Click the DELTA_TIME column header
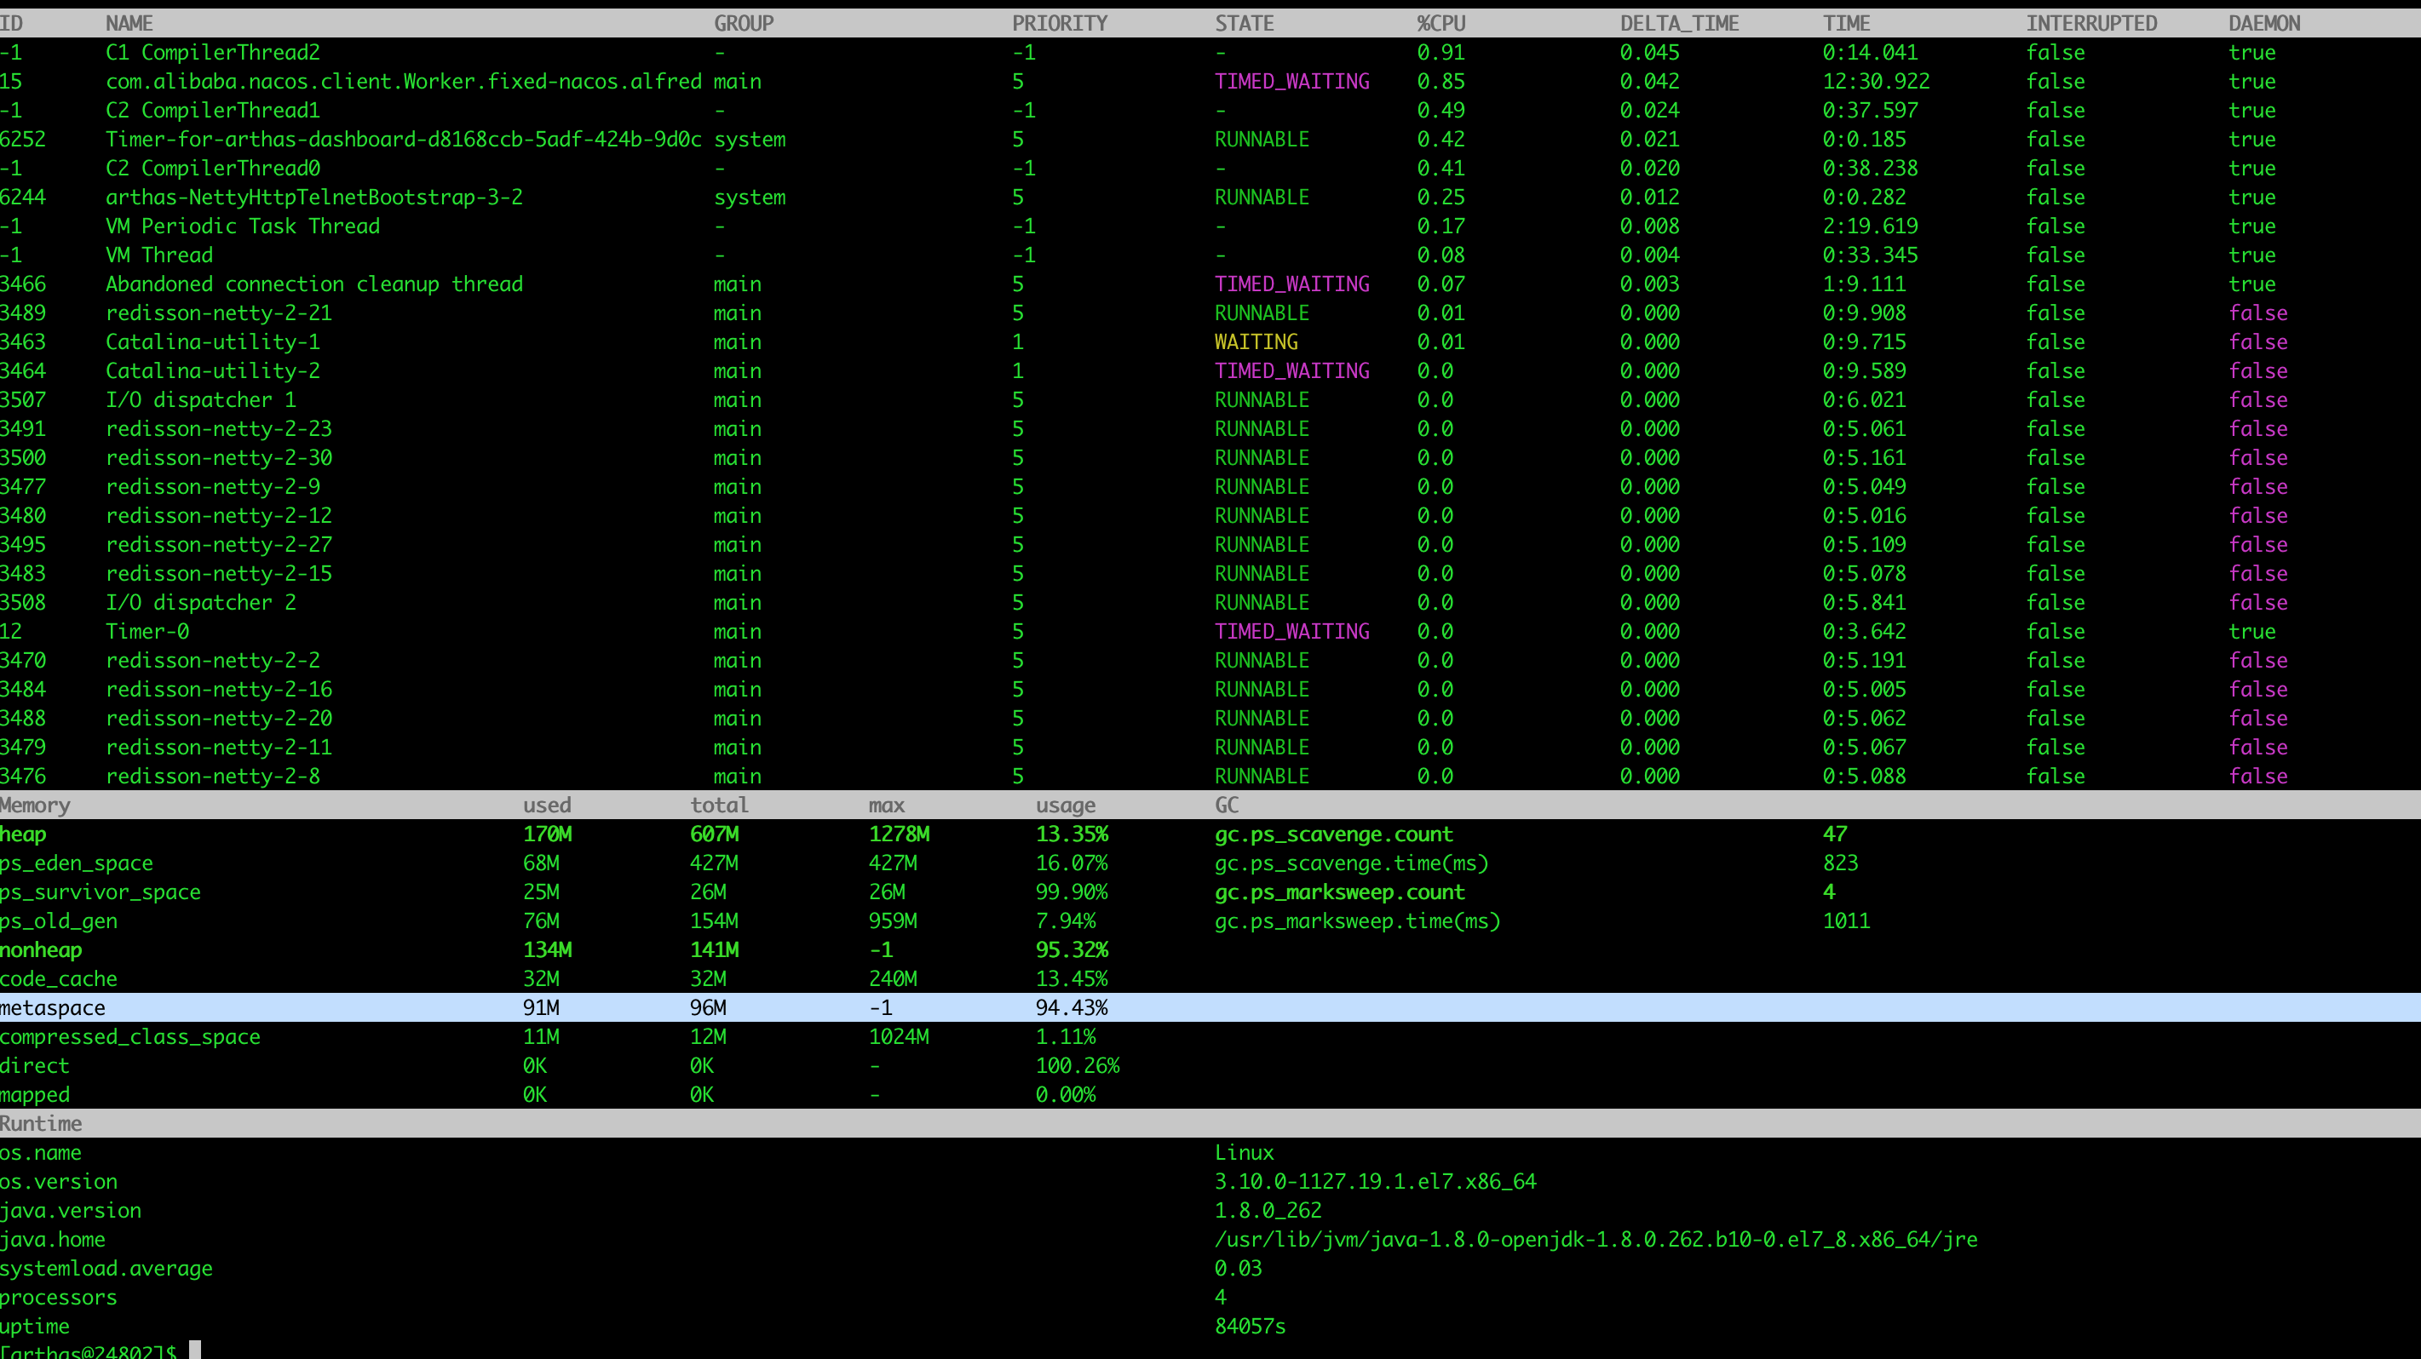 coord(1680,24)
